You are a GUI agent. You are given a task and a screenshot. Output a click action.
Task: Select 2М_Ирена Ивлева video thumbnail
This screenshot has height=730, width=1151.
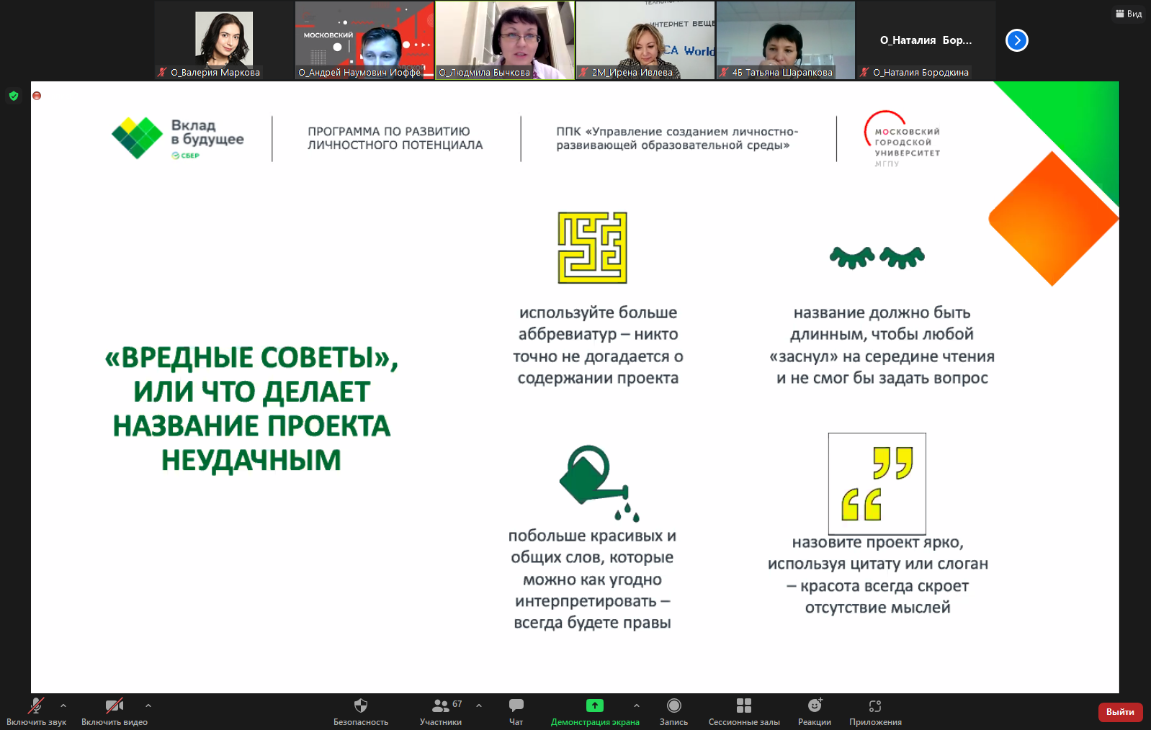coord(645,40)
